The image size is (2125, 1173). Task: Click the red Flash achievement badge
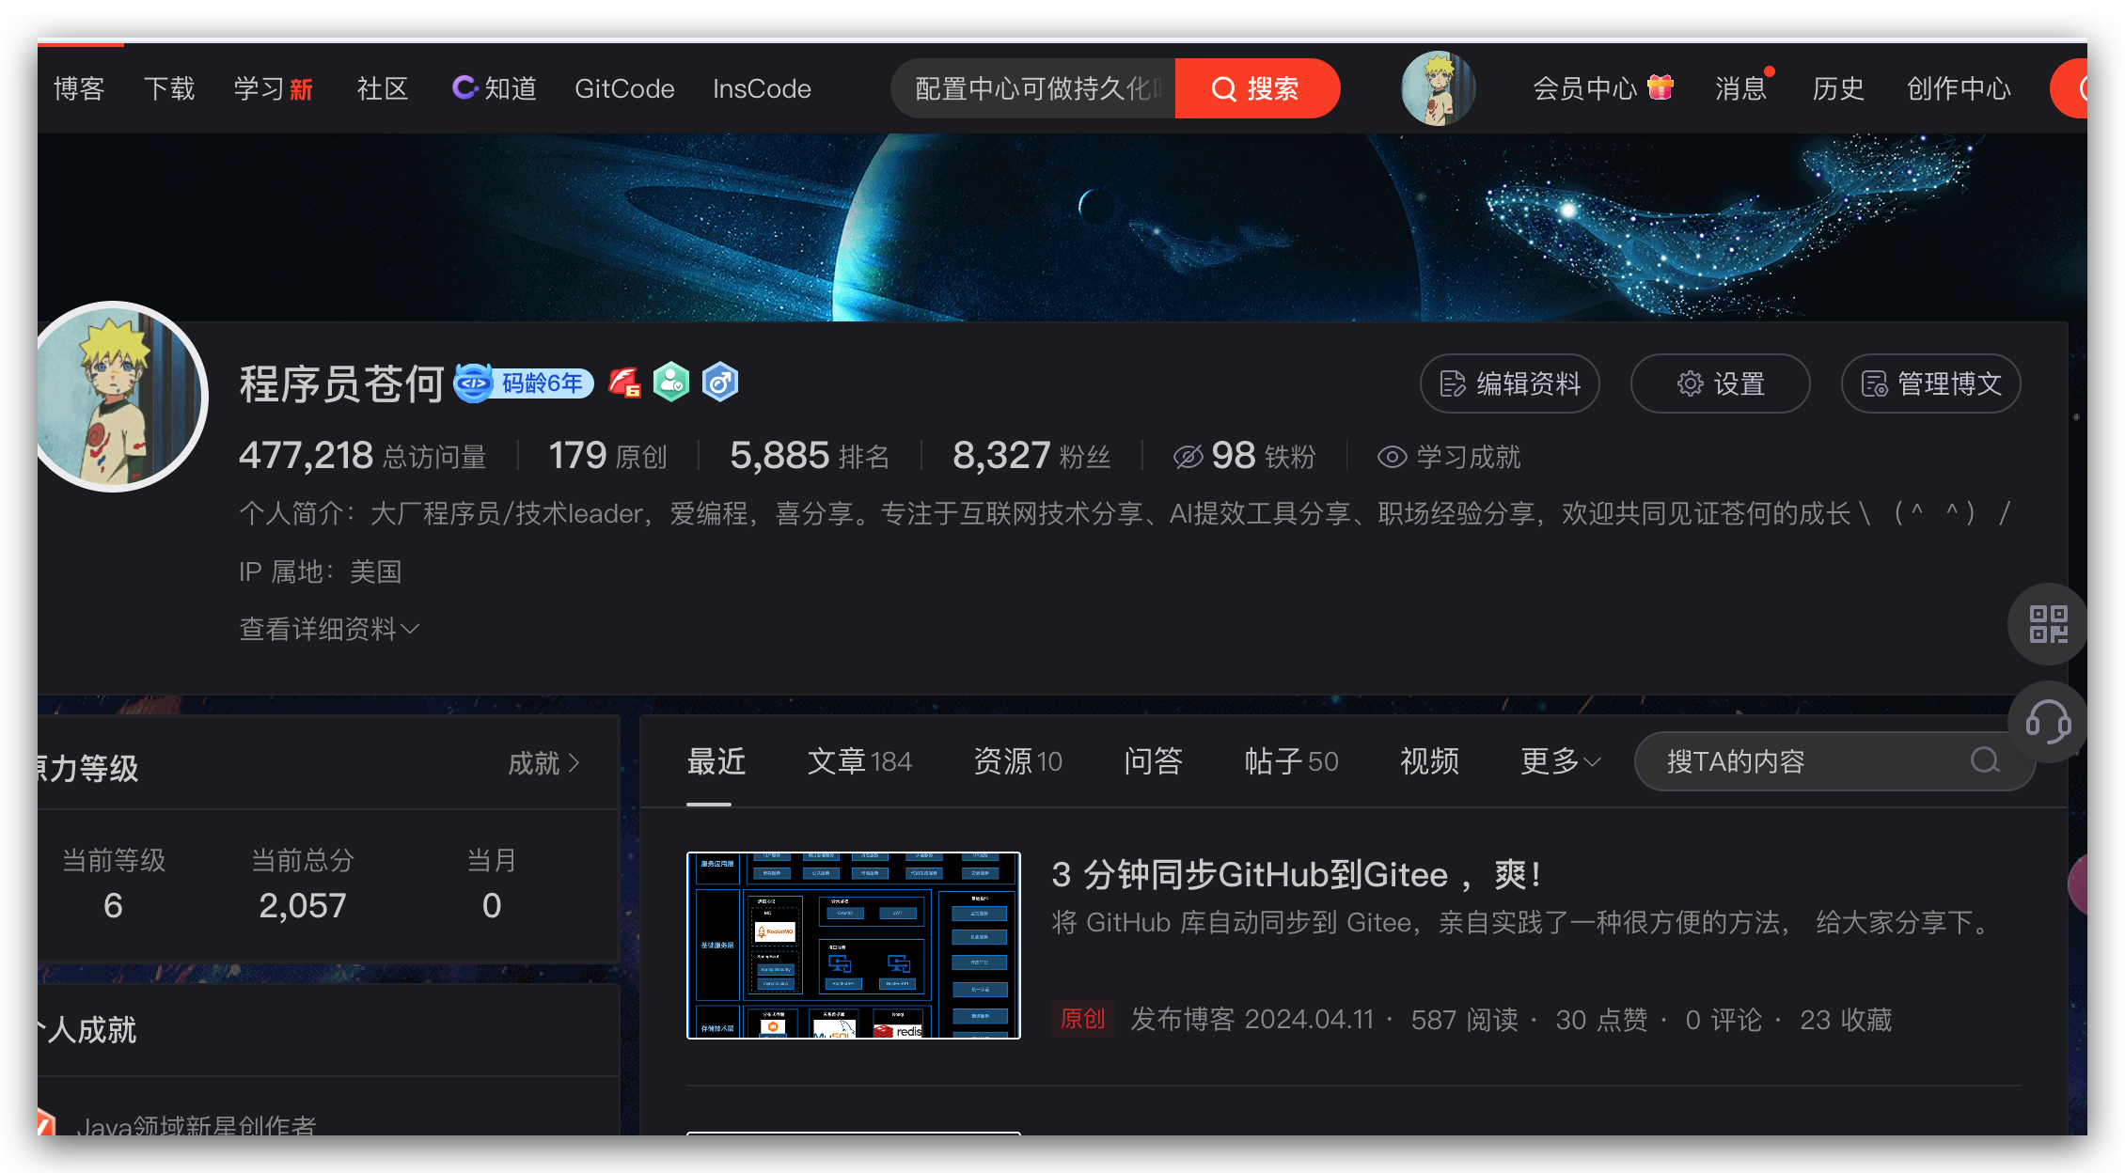[623, 383]
